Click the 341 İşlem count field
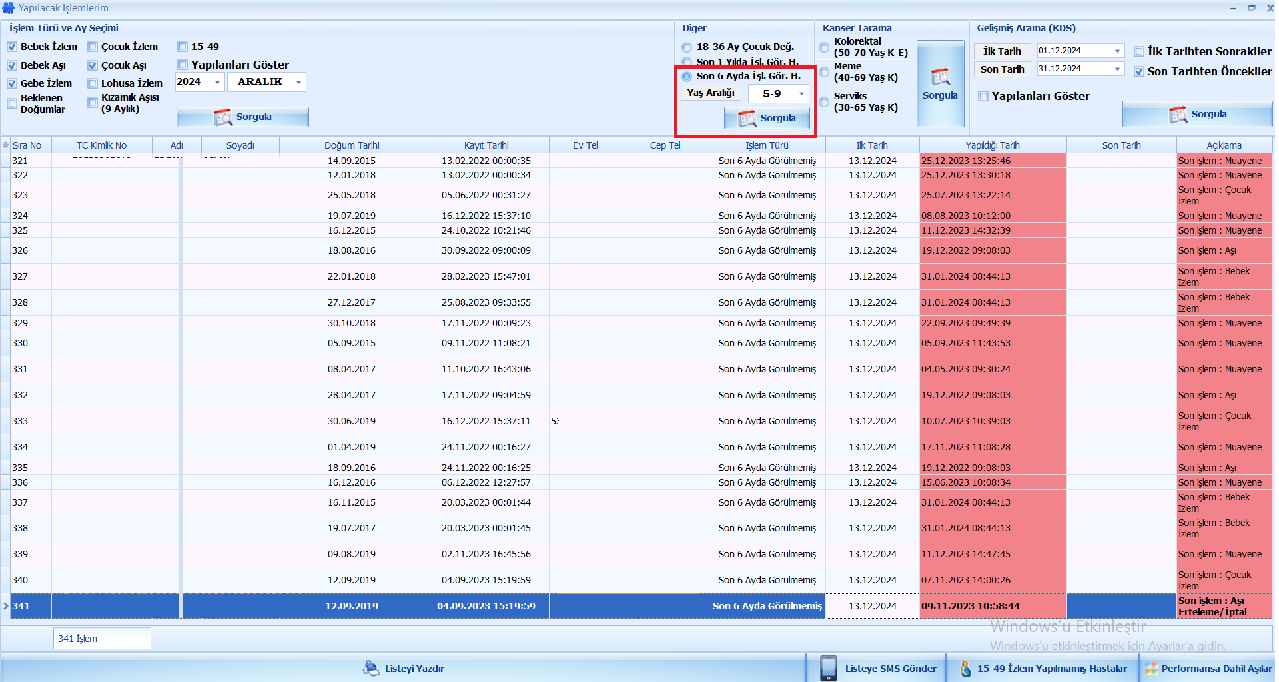 [102, 639]
